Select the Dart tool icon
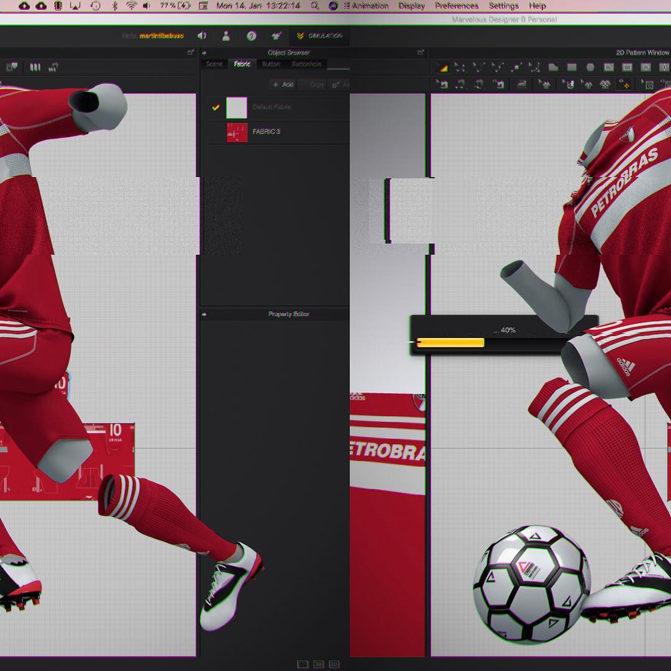This screenshot has width=671, height=671. [664, 67]
